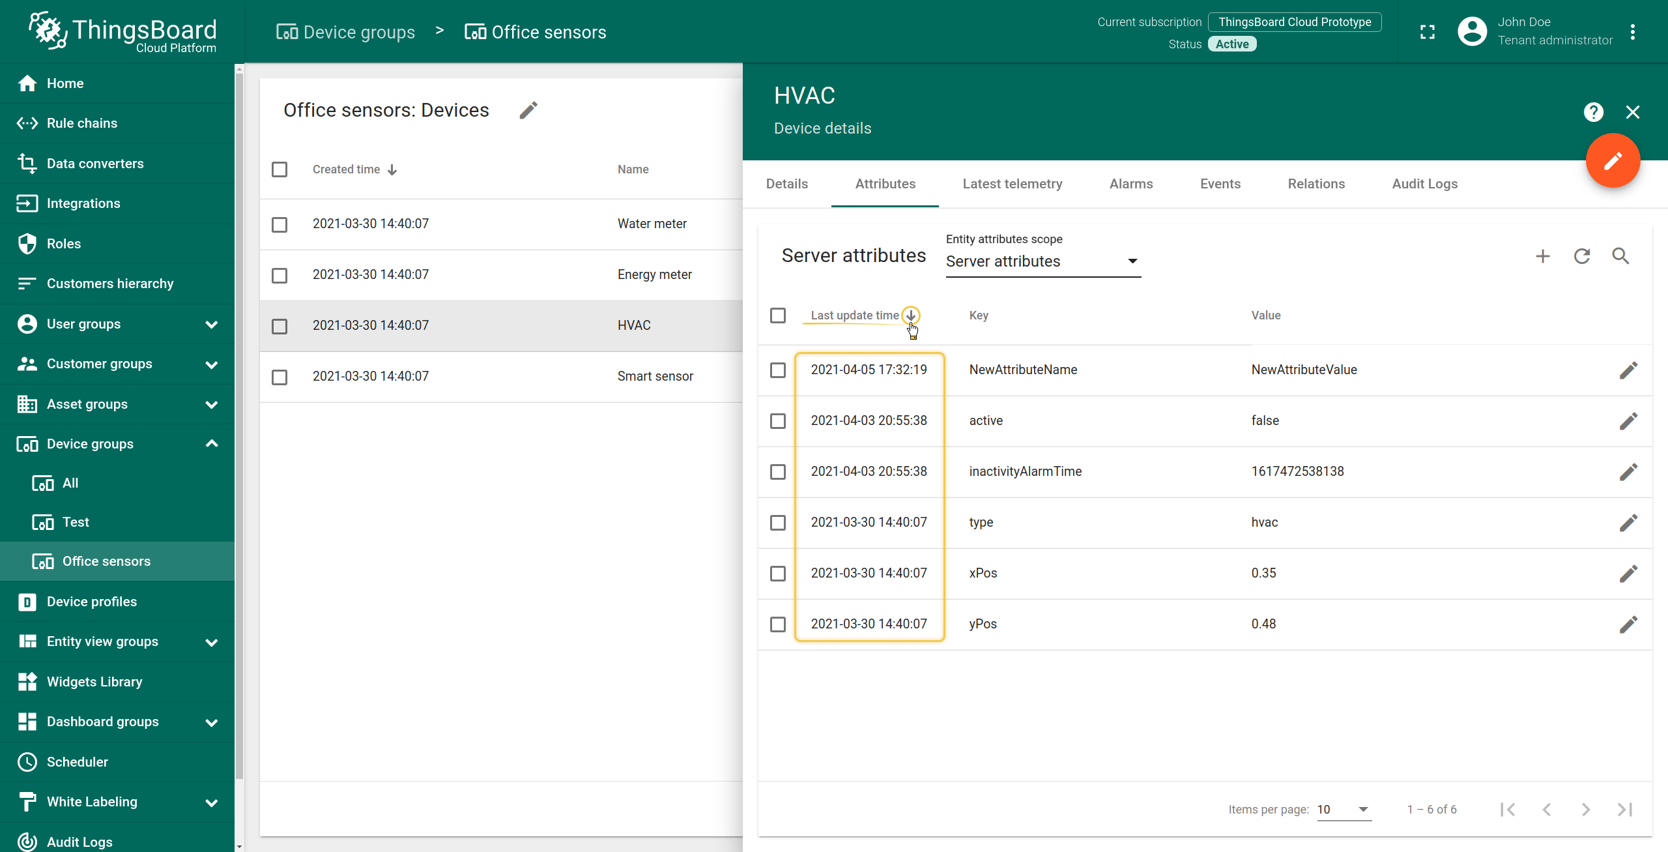Image resolution: width=1668 pixels, height=852 pixels.
Task: Switch to the Alarms tab
Action: coord(1131,184)
